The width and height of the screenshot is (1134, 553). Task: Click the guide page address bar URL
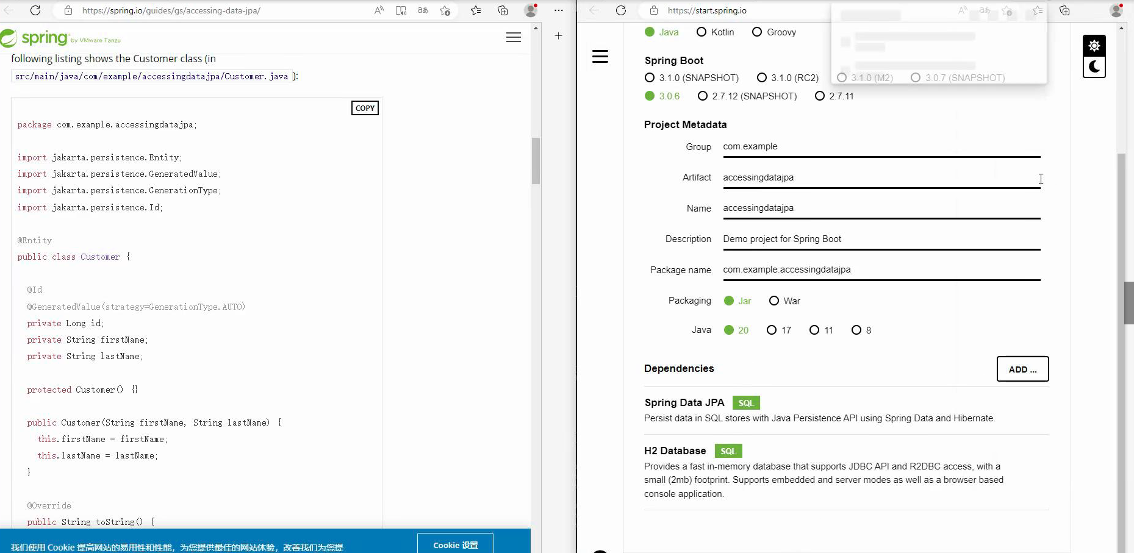tap(171, 10)
